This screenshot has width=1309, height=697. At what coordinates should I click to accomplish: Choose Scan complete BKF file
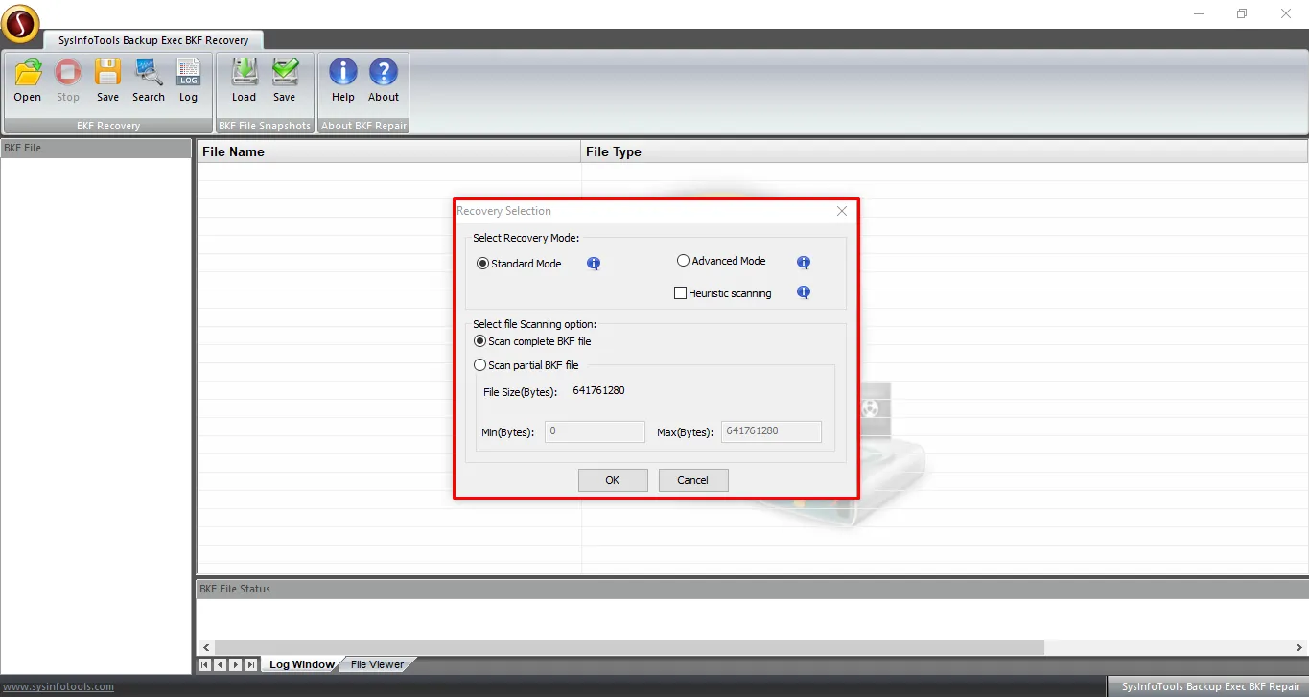[x=532, y=341]
